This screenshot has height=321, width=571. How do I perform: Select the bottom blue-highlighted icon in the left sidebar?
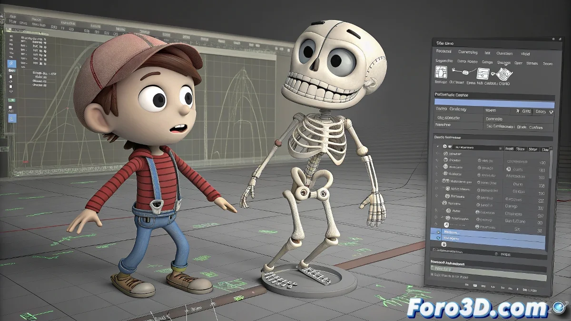tap(12, 118)
